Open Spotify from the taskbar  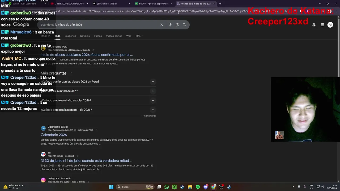[198, 187]
